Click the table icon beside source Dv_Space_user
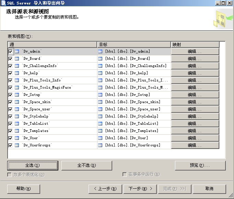Viewport: 234px width, 199px height. pyautogui.click(x=17, y=109)
